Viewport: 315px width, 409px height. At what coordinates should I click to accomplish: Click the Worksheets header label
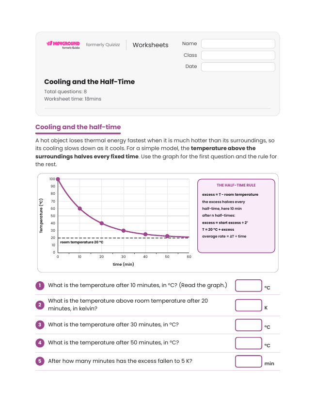(150, 45)
